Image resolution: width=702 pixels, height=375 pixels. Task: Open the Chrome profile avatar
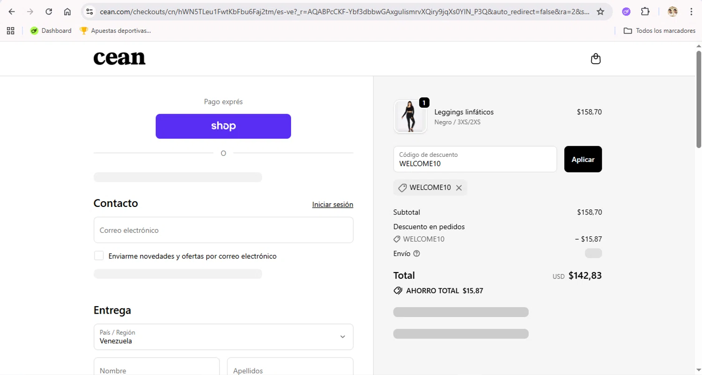(x=673, y=12)
